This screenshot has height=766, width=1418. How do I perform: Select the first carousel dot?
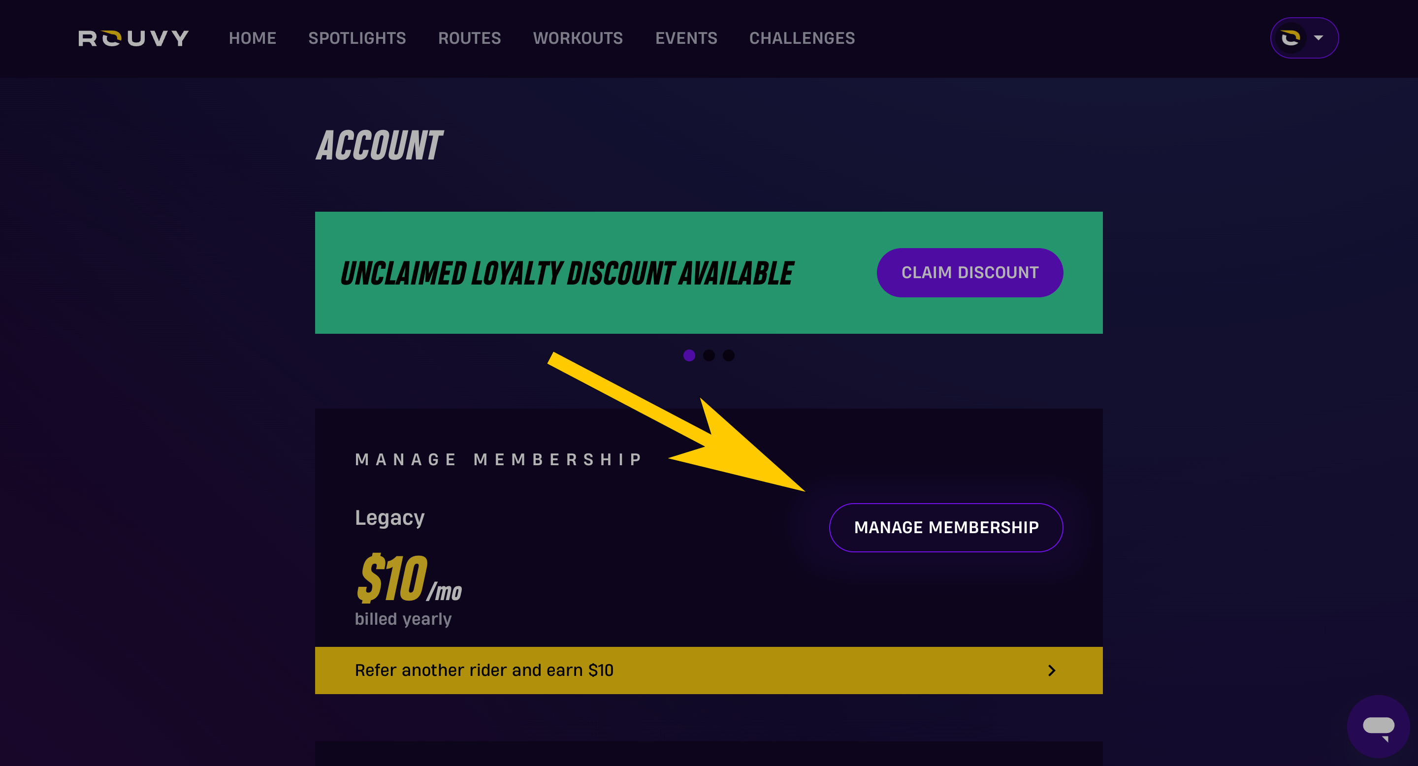689,355
